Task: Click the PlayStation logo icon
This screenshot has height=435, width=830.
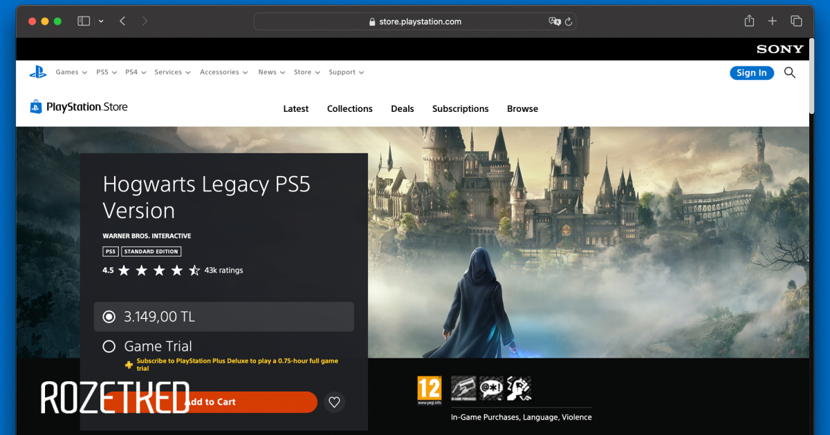Action: point(37,72)
